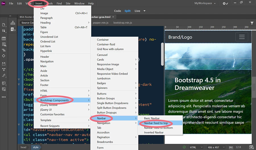Image resolution: width=256 pixels, height=150 pixels.
Task: Click the Brand/Logo link in the live preview
Action: pos(180,37)
